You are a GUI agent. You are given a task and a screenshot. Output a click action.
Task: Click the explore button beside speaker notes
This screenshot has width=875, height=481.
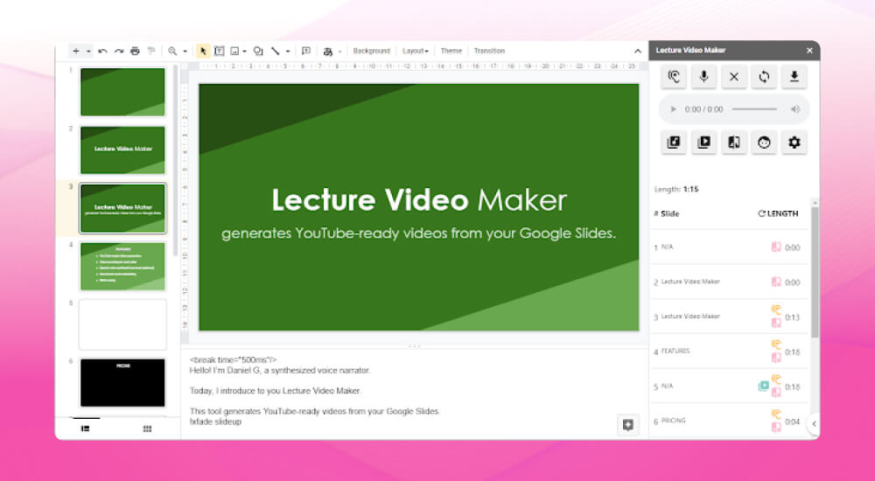(x=627, y=425)
